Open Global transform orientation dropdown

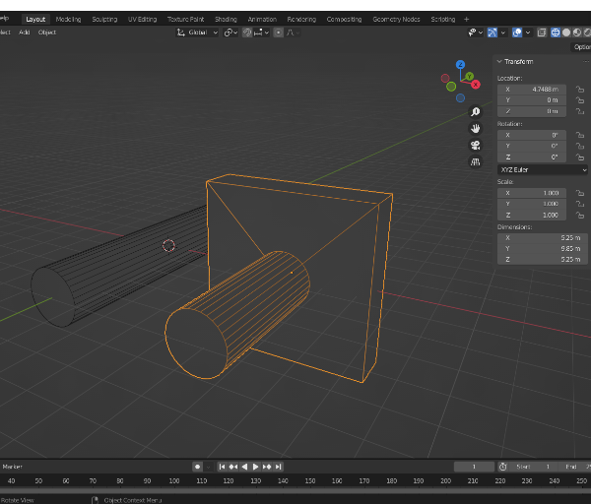198,32
